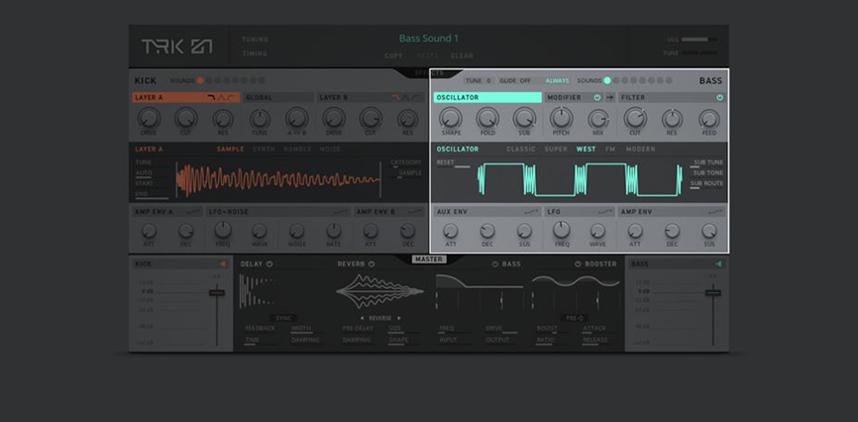Open the TUNING settings
The height and width of the screenshot is (422, 858).
(255, 40)
